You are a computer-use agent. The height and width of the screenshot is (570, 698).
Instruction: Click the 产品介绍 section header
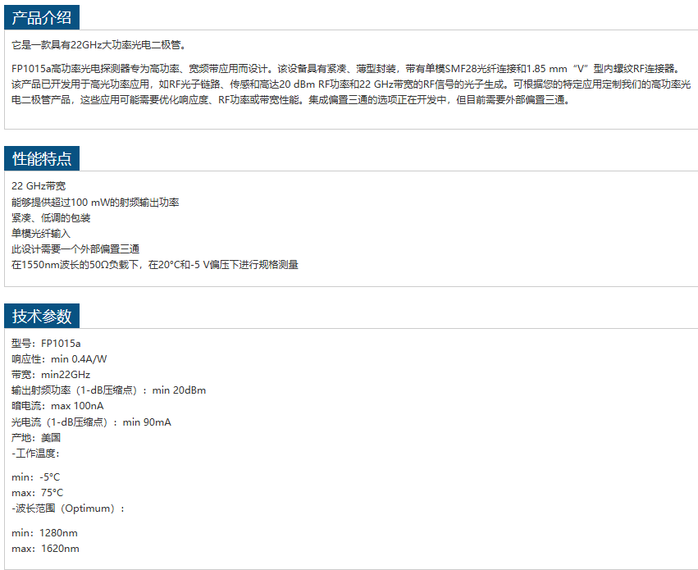point(43,18)
